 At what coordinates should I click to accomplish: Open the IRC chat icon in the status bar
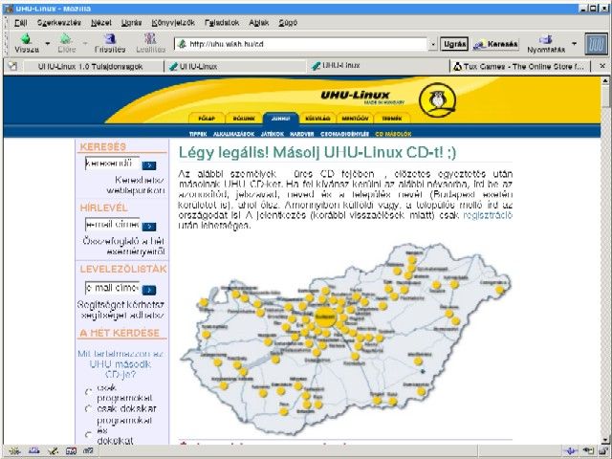(x=89, y=451)
